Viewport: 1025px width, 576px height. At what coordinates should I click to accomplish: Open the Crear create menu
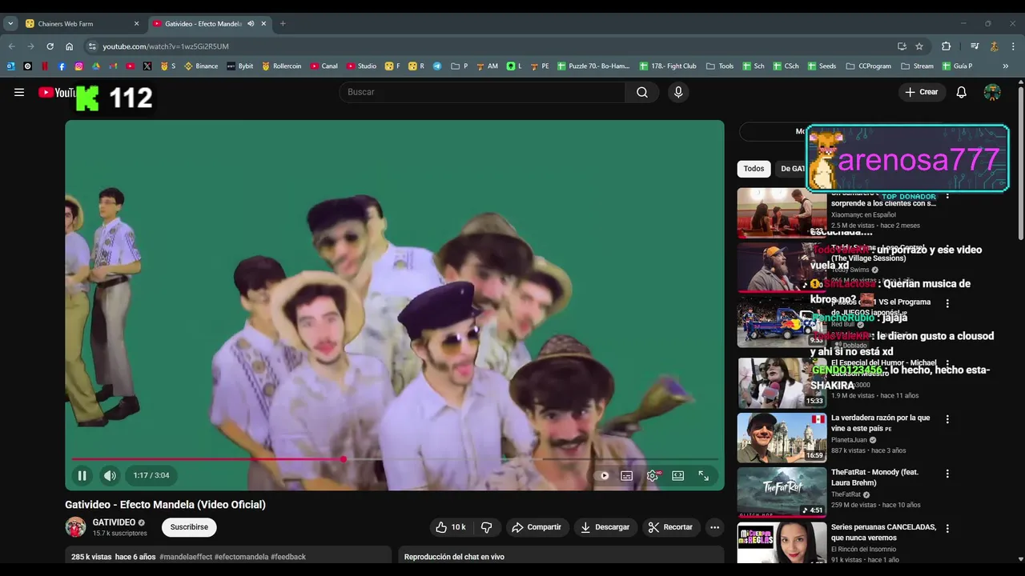pos(922,92)
